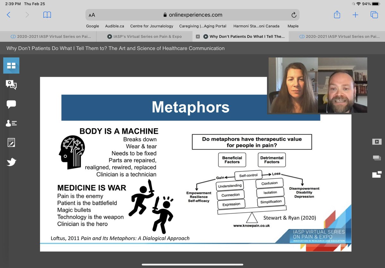Show all tabs overview icon
Viewport: 385px width, 268px height.
tap(374, 15)
